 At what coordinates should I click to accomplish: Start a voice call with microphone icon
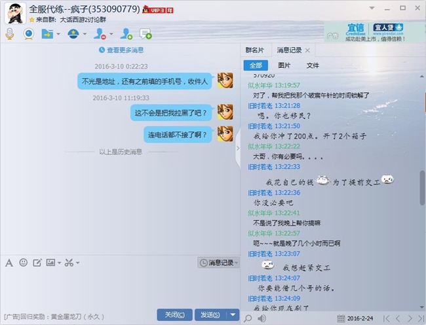[10, 34]
